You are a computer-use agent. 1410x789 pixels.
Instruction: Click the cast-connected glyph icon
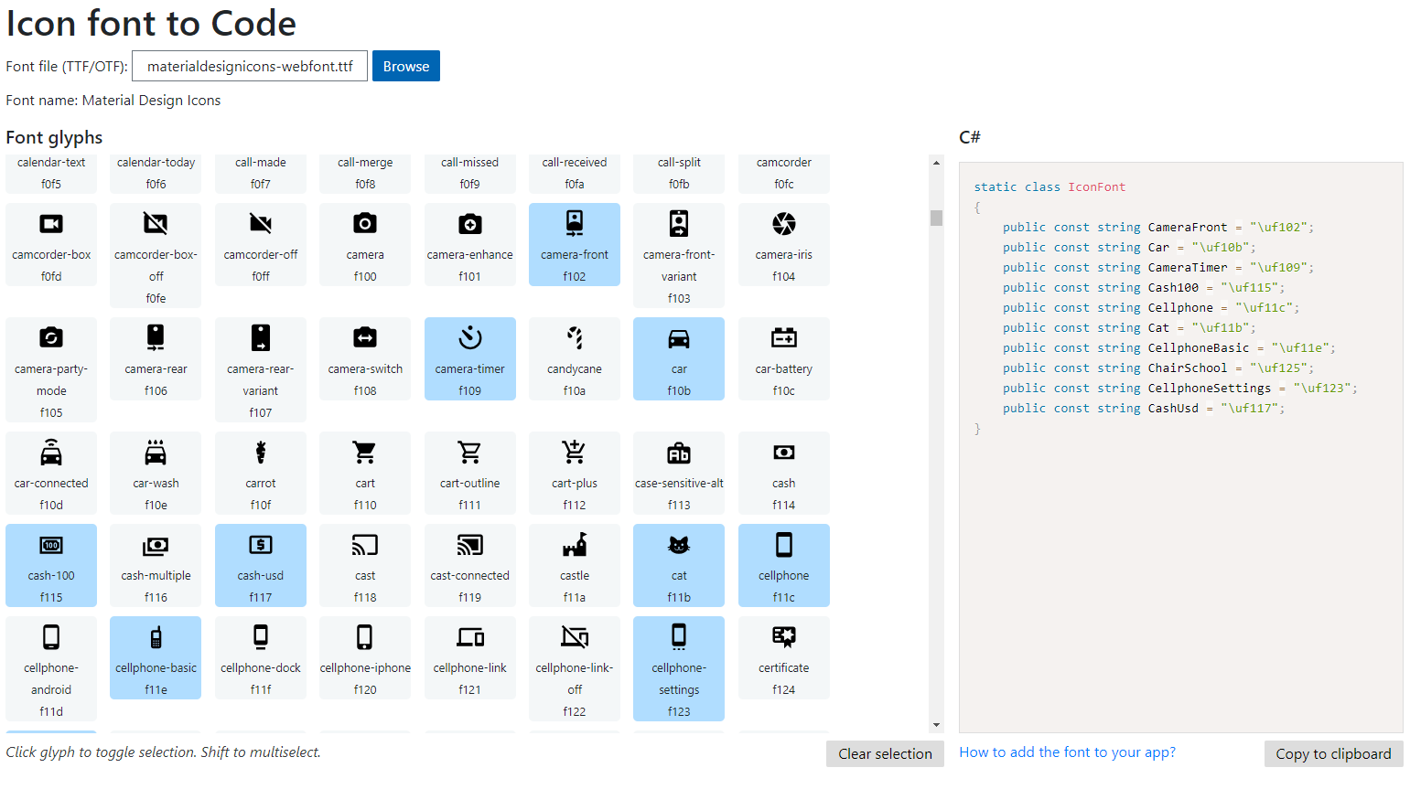click(x=469, y=565)
